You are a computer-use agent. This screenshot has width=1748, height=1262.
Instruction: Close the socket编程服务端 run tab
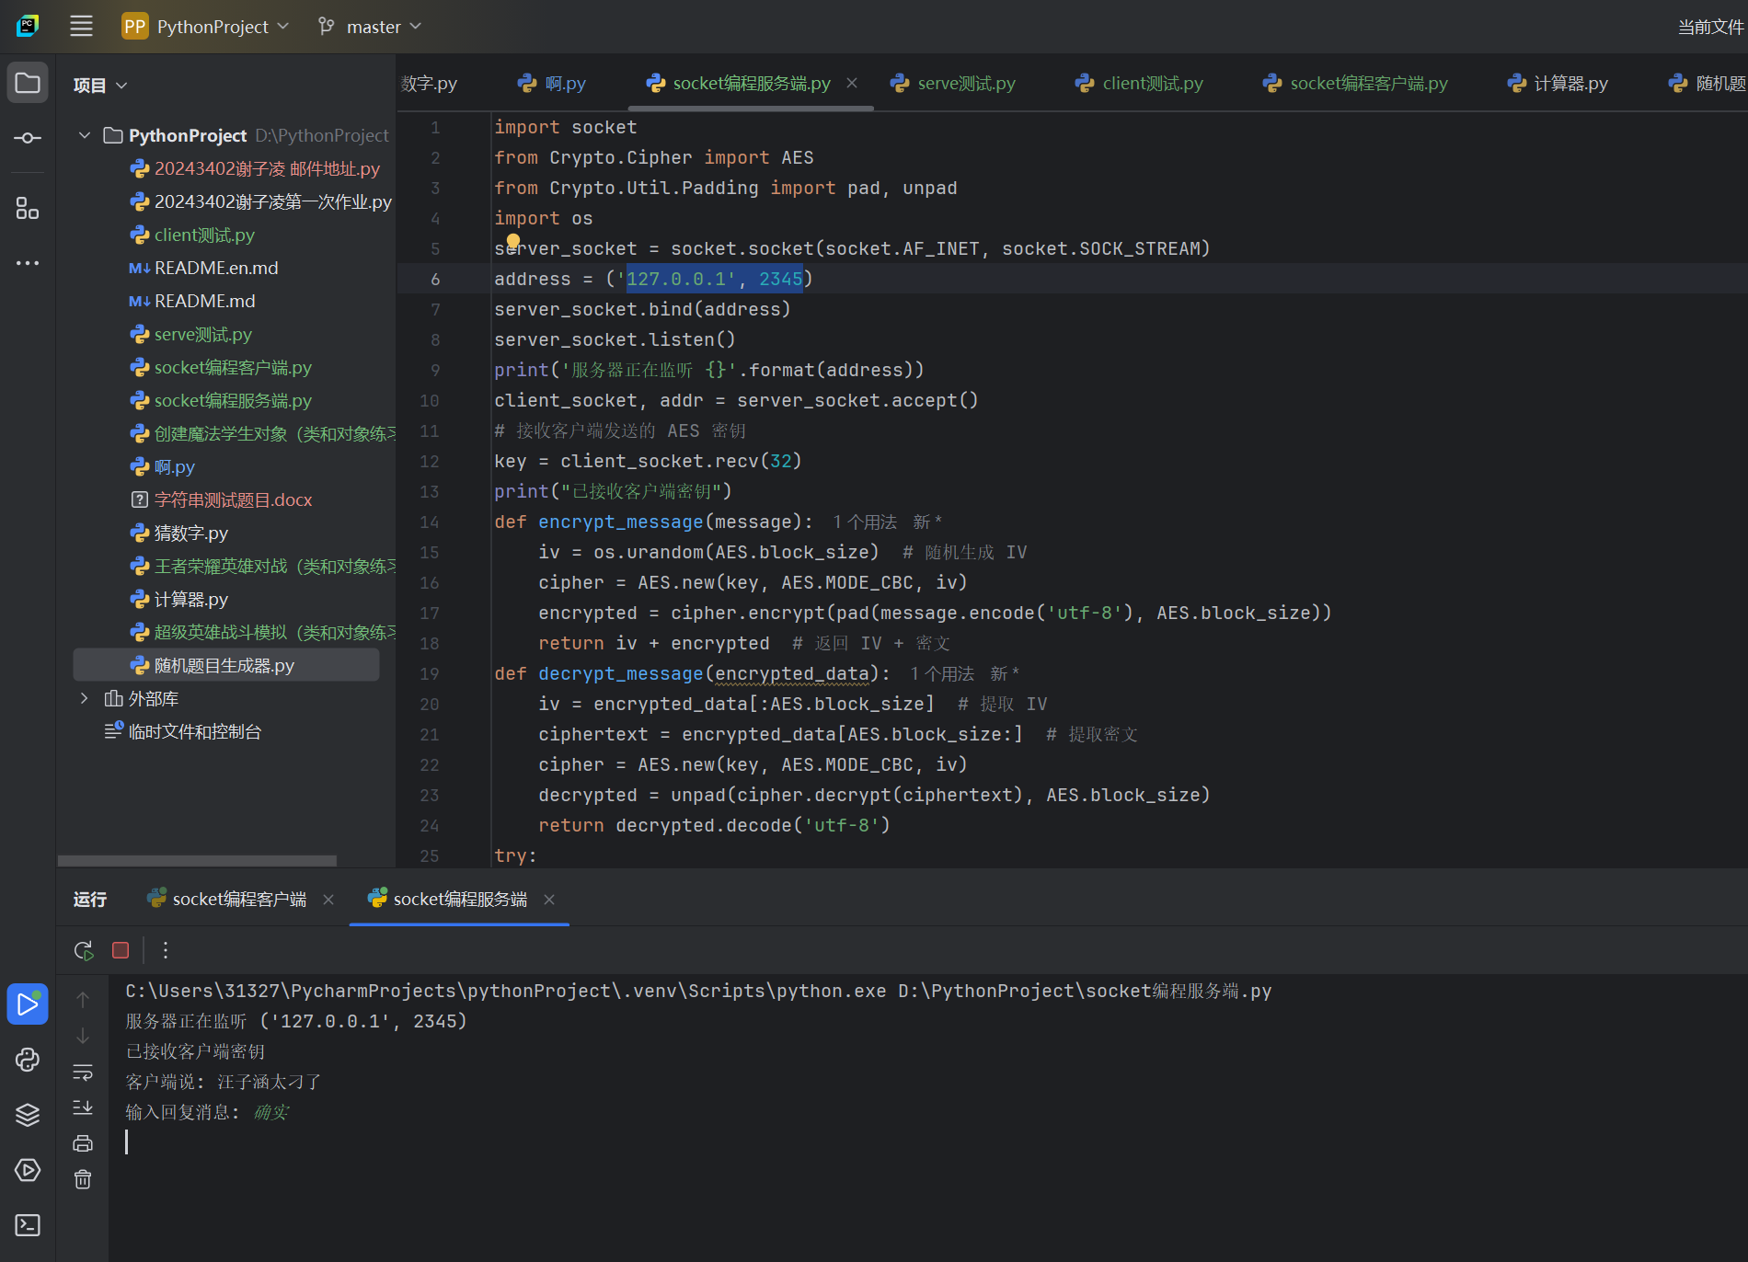tap(549, 900)
